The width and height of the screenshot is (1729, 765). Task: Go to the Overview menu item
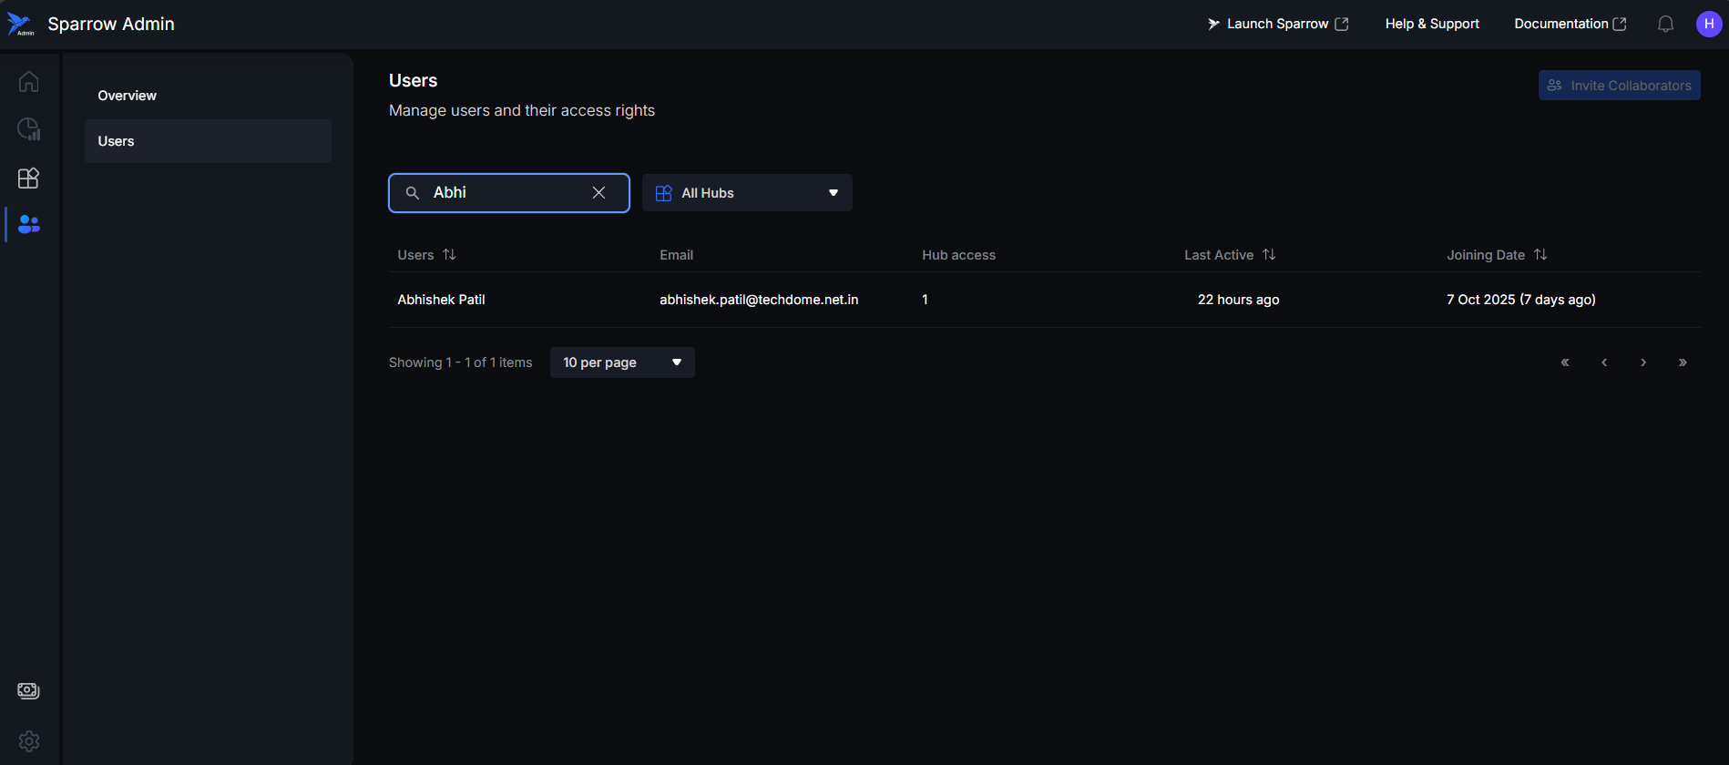click(128, 96)
